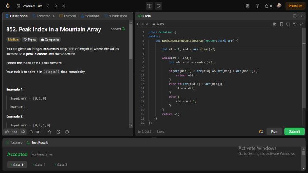Click the Run button
Screen dimensions: 308x173
(x=274, y=131)
